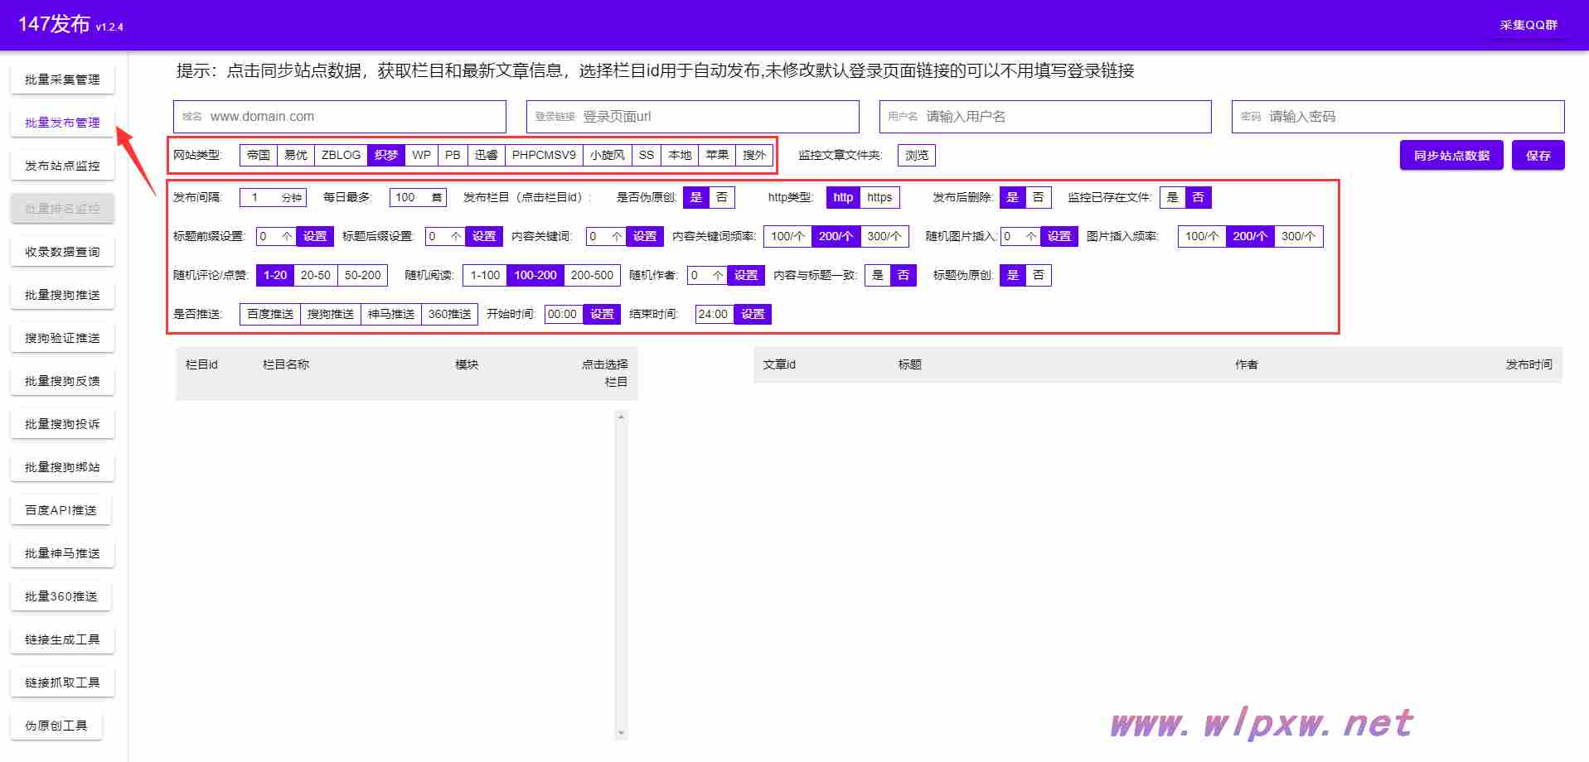Select 迅睿 as website type
1589x762 pixels.
(x=487, y=155)
